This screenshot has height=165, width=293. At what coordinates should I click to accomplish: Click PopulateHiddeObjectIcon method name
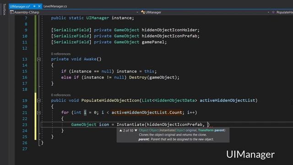click(x=110, y=100)
